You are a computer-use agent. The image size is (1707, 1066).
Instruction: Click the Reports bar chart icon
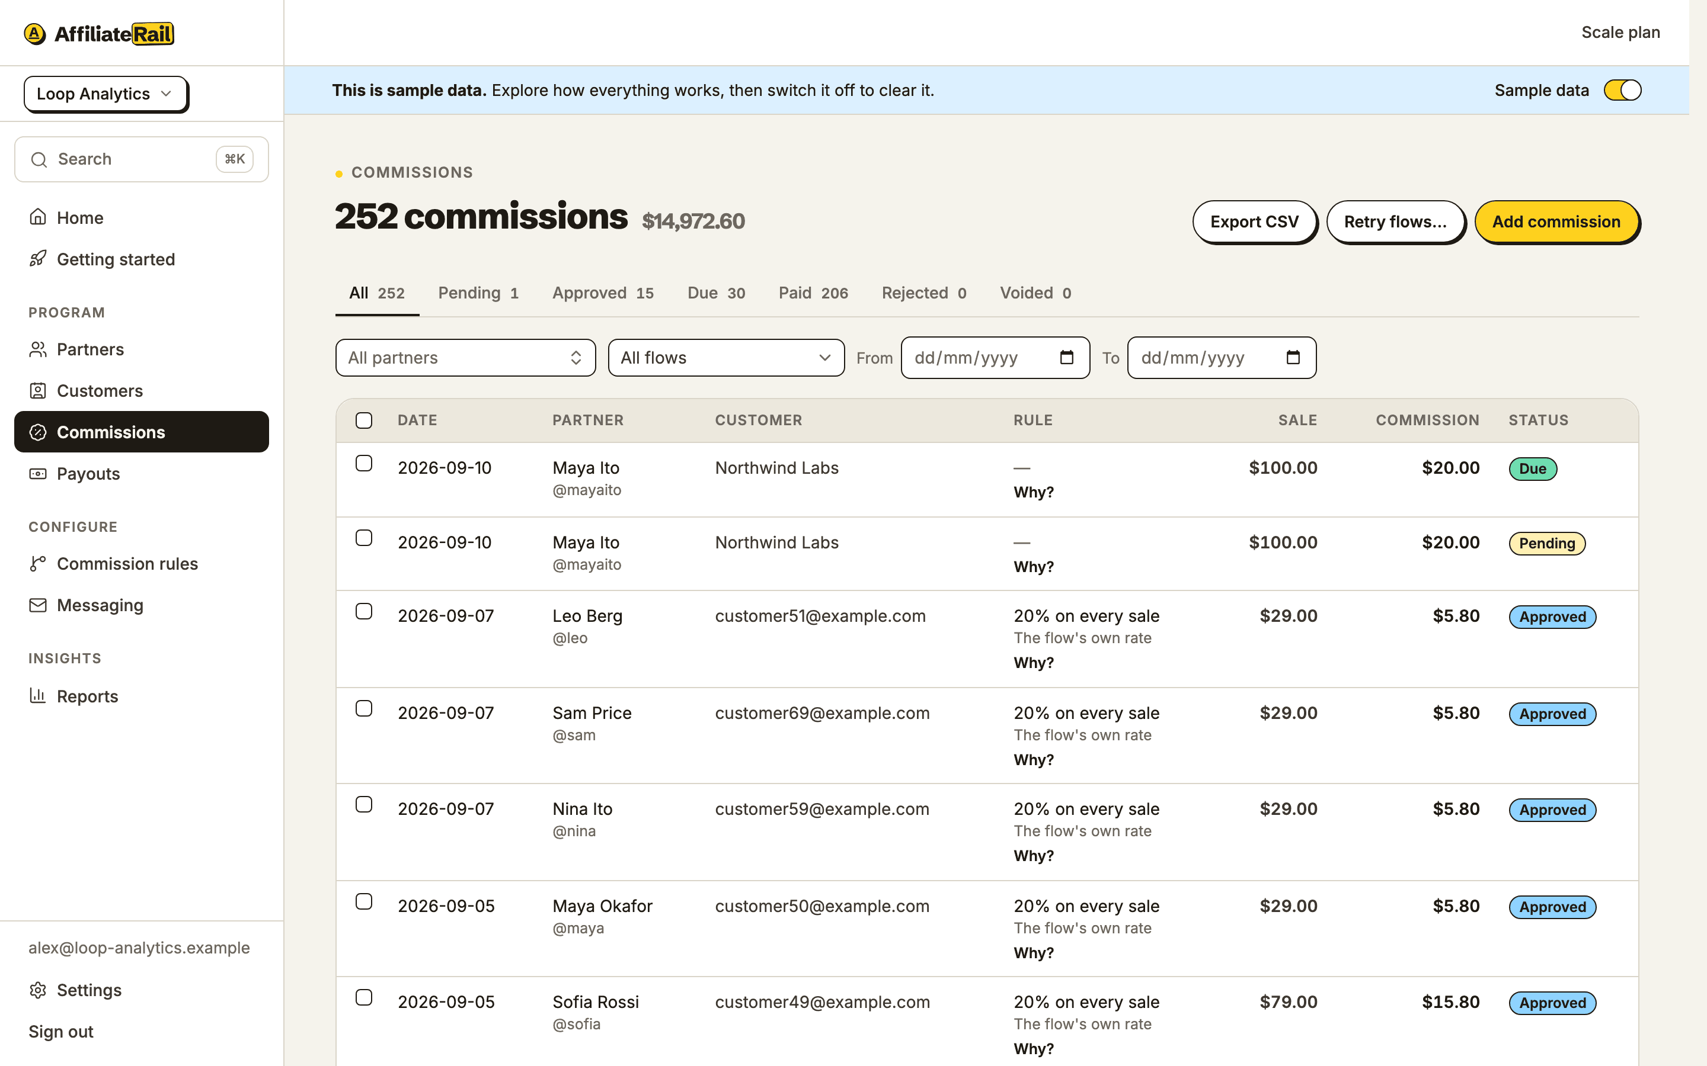click(38, 696)
